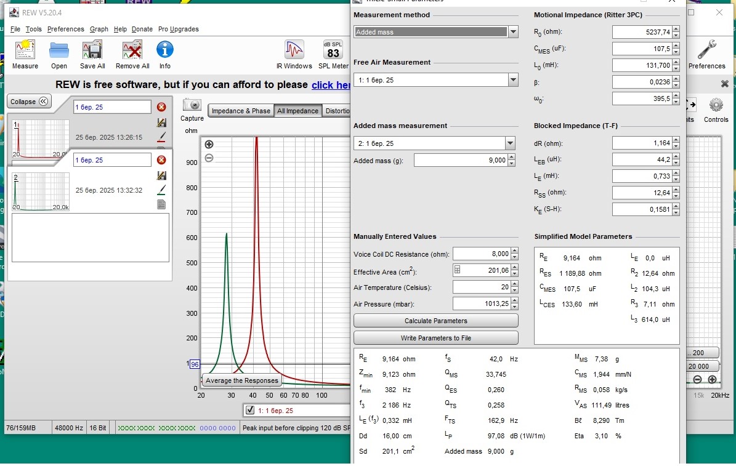This screenshot has height=466, width=736.
Task: Save measurement 2 via its disk icon
Action: 161,175
